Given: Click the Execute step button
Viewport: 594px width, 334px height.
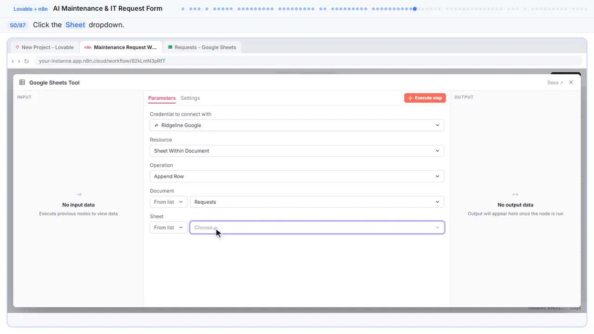Looking at the screenshot, I should [x=425, y=98].
